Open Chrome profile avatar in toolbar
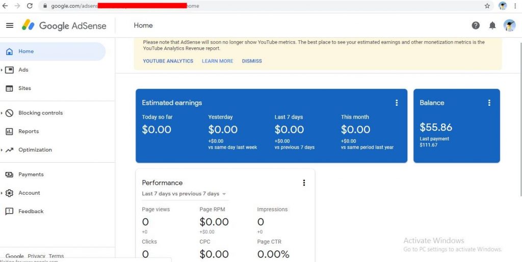The image size is (522, 262). (x=503, y=6)
